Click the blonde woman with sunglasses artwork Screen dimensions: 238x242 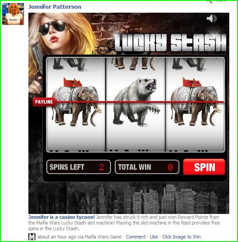pos(61,33)
